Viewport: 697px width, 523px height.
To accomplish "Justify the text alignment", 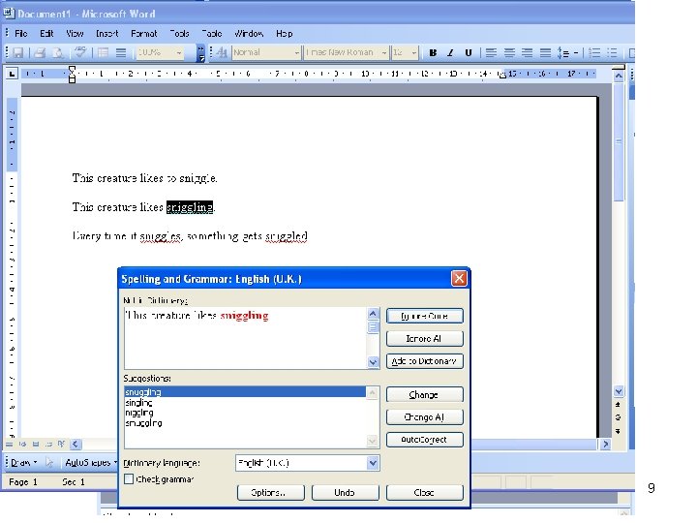I will tap(545, 53).
